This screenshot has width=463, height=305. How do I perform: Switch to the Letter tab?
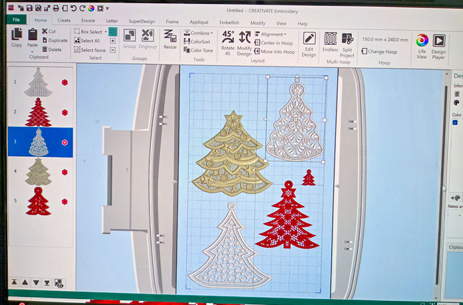112,21
